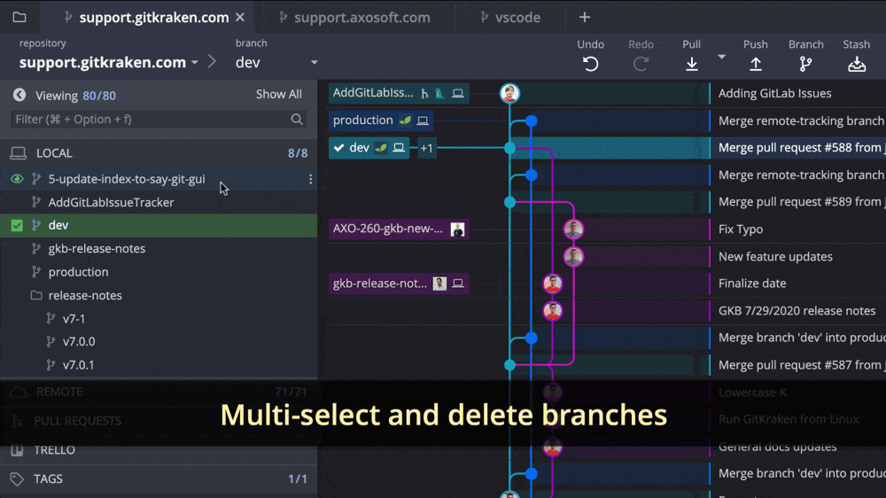
Task: Open the dev branch dropdown arrow
Action: tap(315, 62)
